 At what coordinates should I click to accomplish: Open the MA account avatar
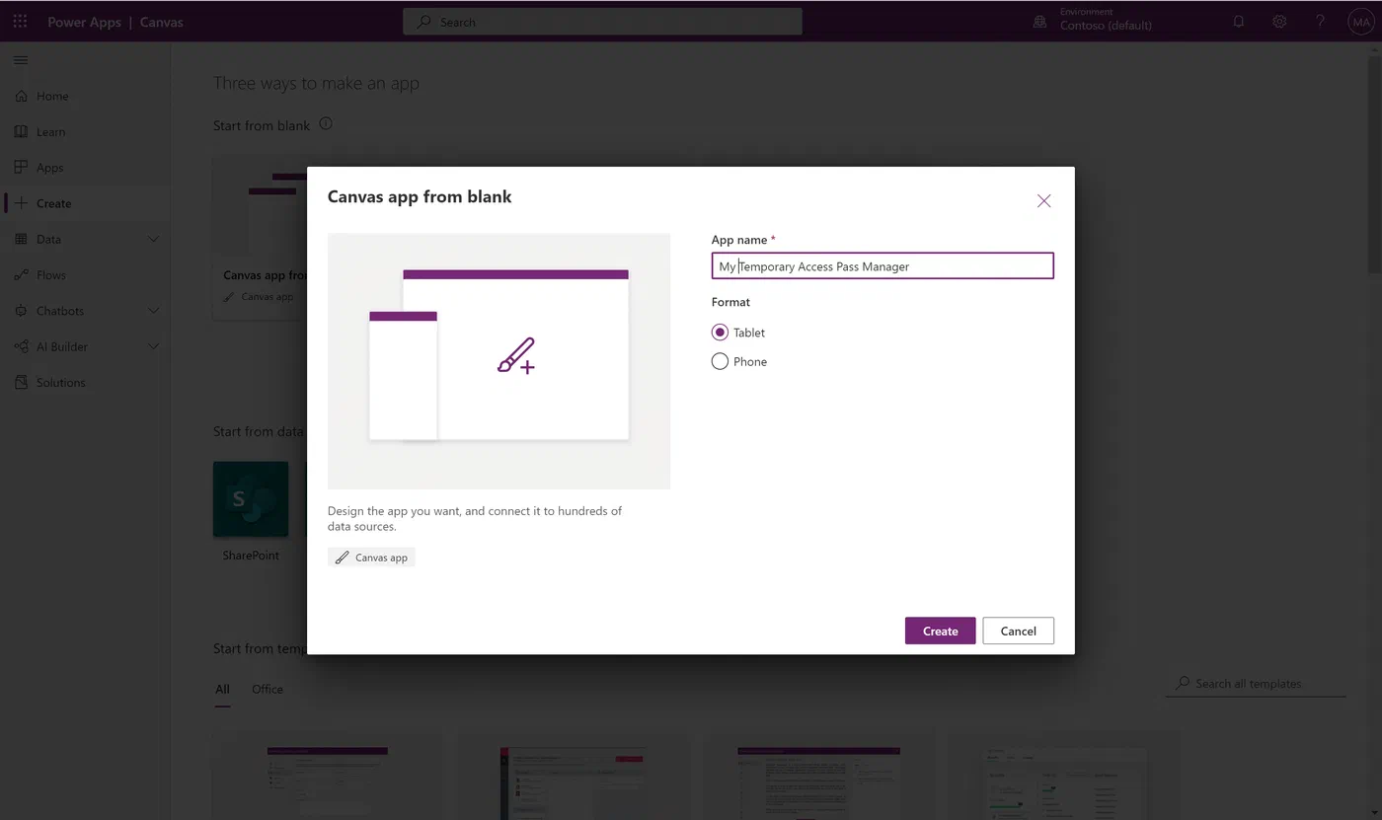pos(1361,22)
